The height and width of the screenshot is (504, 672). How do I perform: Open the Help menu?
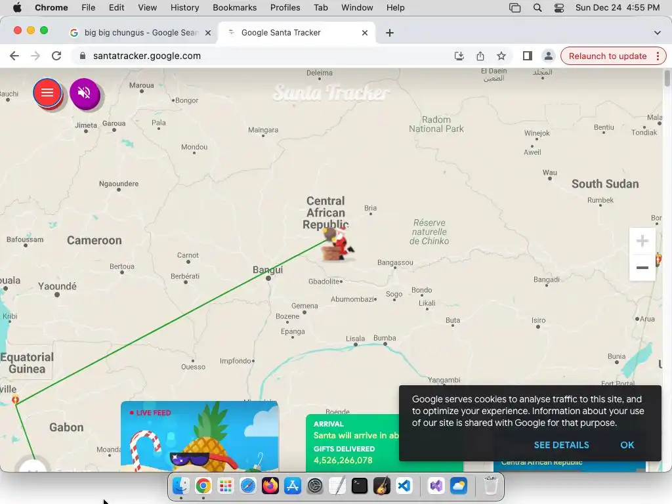395,7
